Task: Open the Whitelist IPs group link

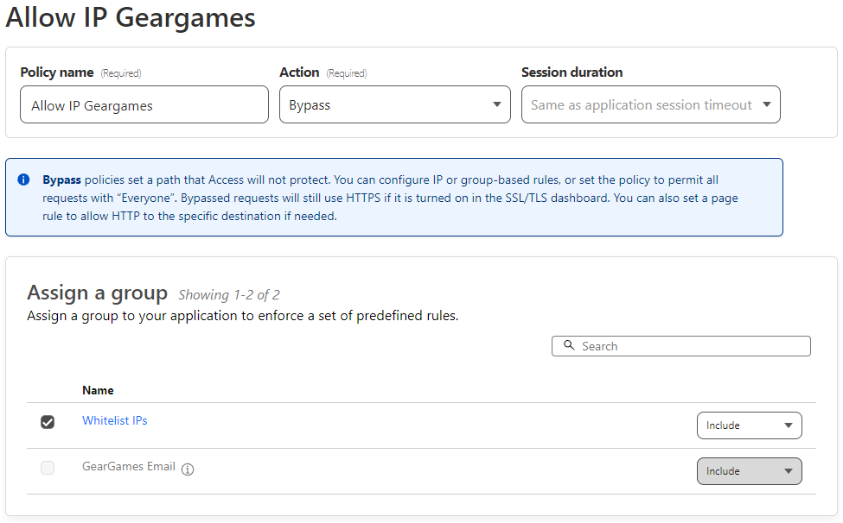Action: click(115, 421)
